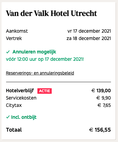This screenshot has width=118, height=142.
Task: Click the total amount € 156,55
Action: point(100,130)
